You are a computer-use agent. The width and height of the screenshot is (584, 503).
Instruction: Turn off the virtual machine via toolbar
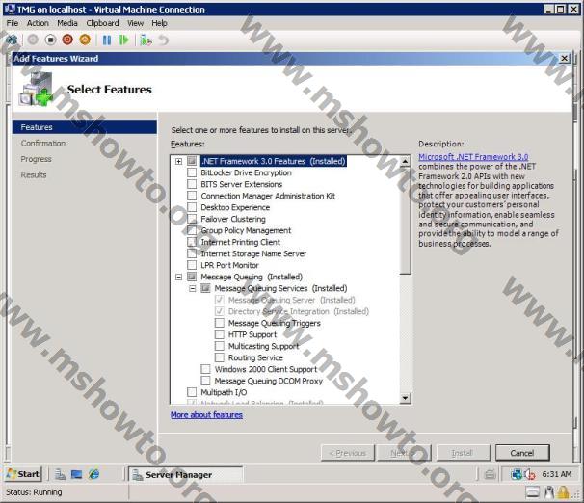[50, 40]
